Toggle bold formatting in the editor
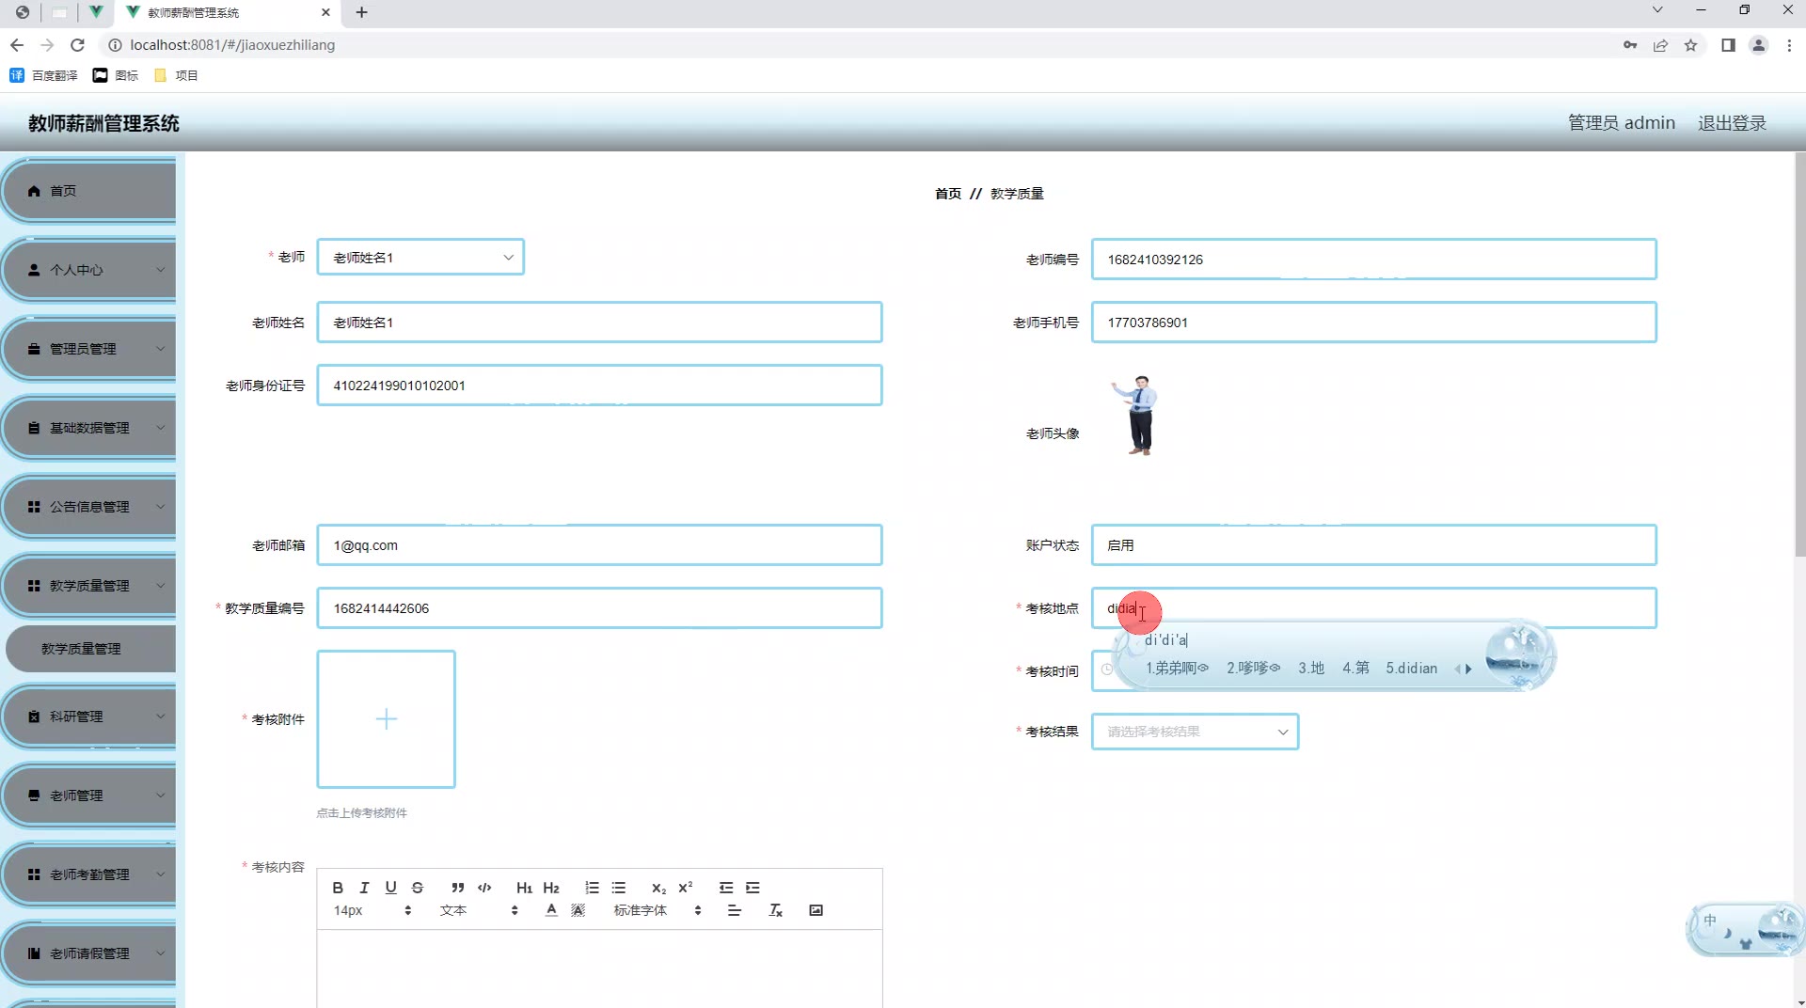 pyautogui.click(x=338, y=888)
